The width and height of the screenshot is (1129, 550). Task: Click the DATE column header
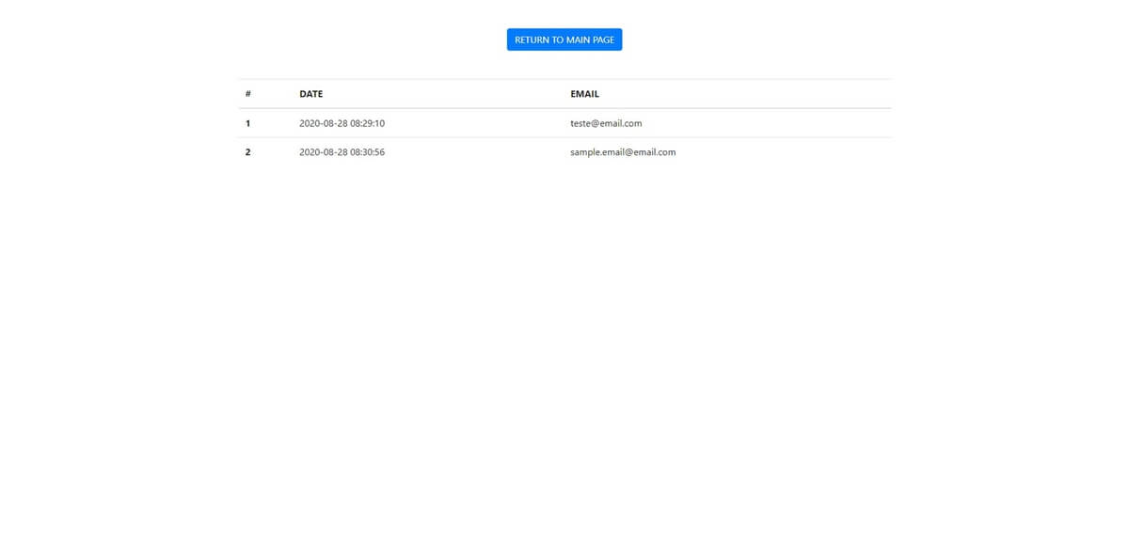[x=311, y=94]
